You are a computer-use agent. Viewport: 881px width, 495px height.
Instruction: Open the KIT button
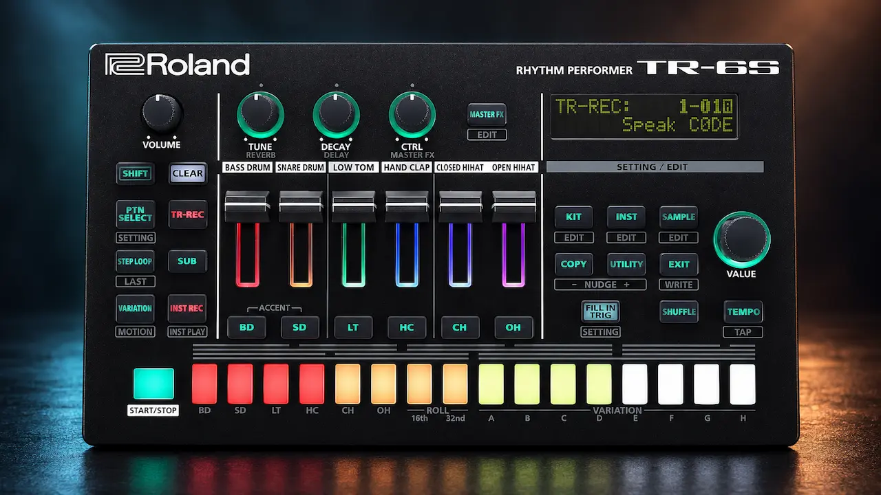point(574,217)
